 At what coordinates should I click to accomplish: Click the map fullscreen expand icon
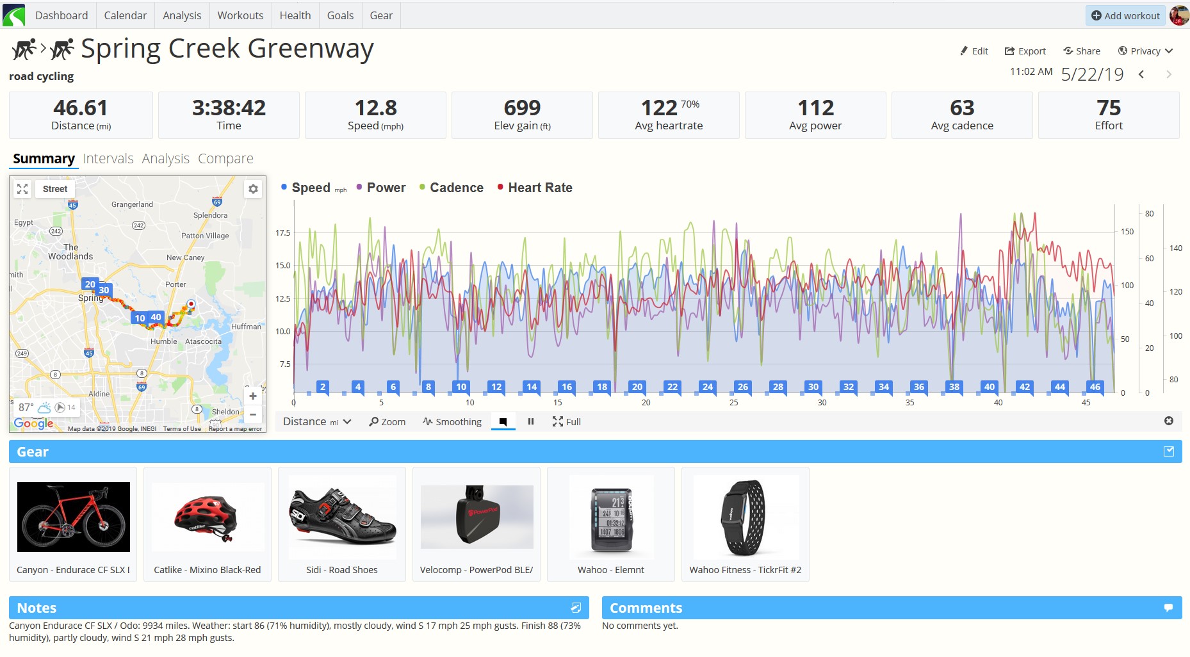(22, 189)
